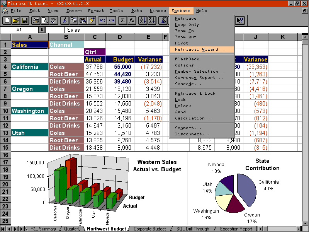Select the Format Painter brush icon
This screenshot has height=232, width=309.
92,20
